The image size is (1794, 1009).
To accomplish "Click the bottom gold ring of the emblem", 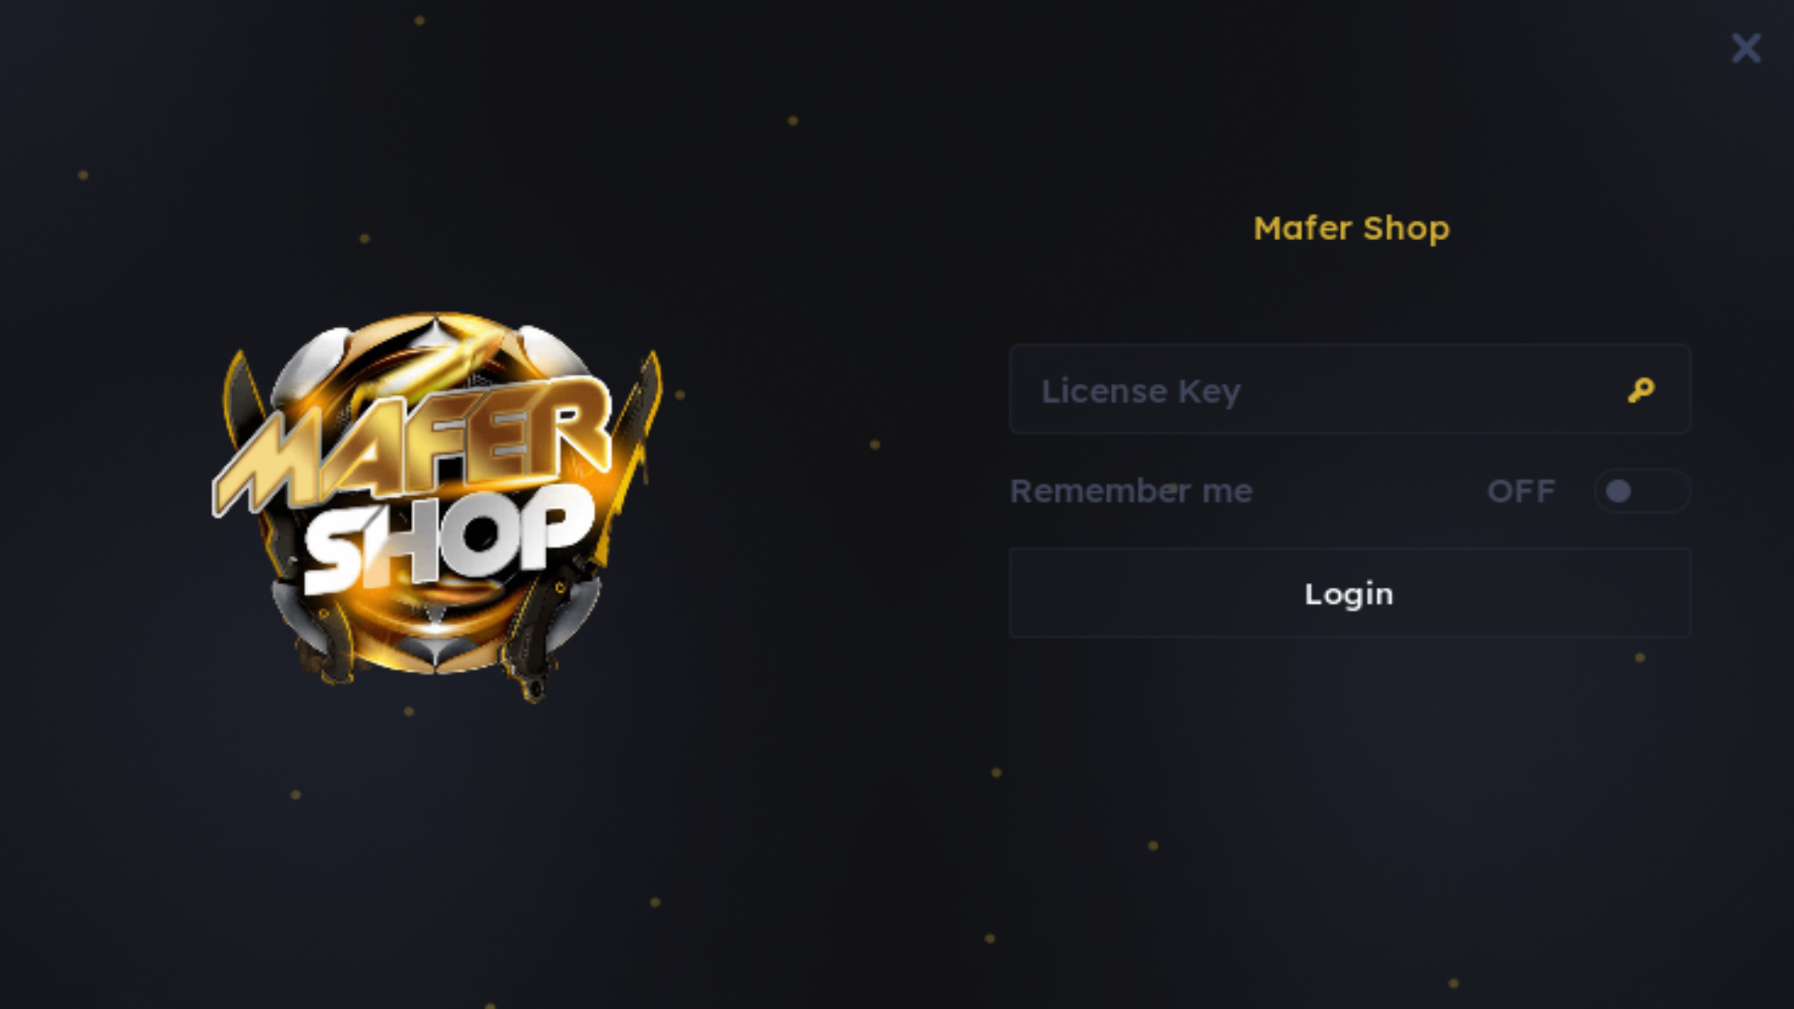I will (435, 645).
